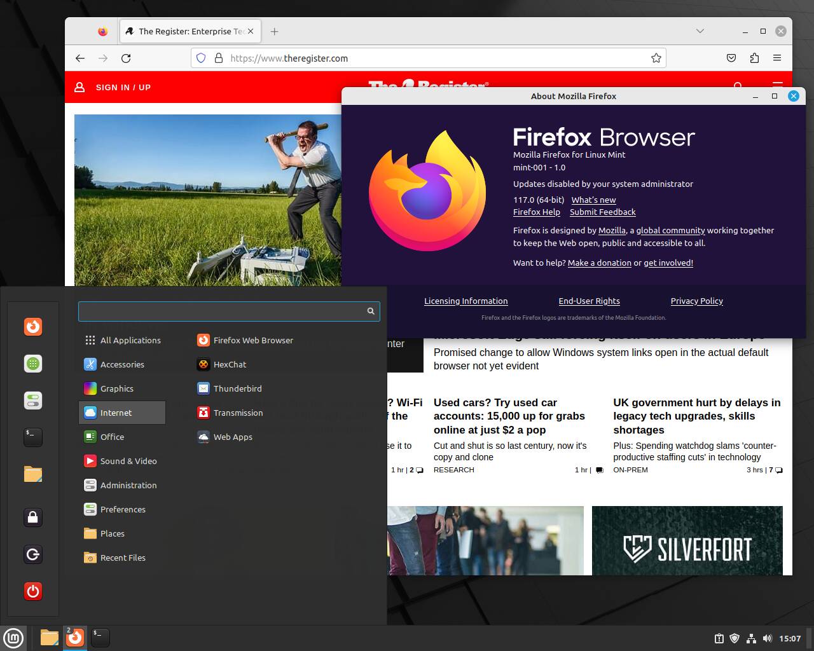
Task: Open Firefox Extensions puzzle icon
Action: point(754,58)
